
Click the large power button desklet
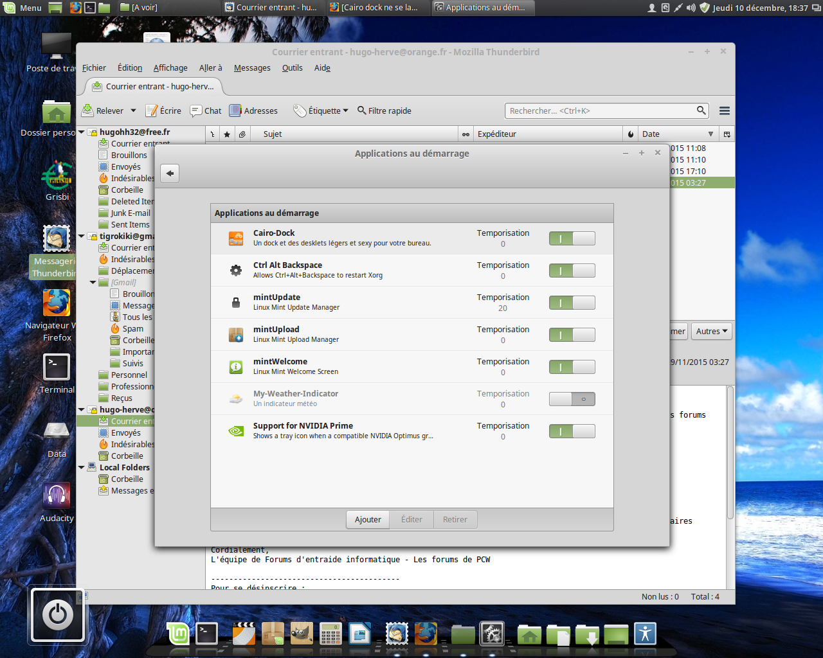58,615
